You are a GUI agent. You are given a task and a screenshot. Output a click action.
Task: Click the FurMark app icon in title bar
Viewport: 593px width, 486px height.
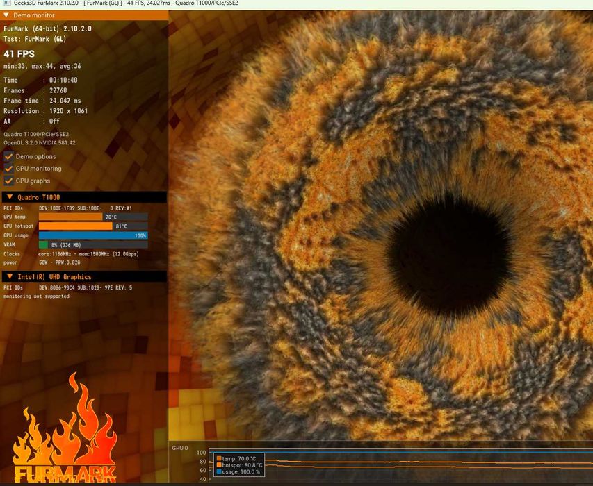7,3
